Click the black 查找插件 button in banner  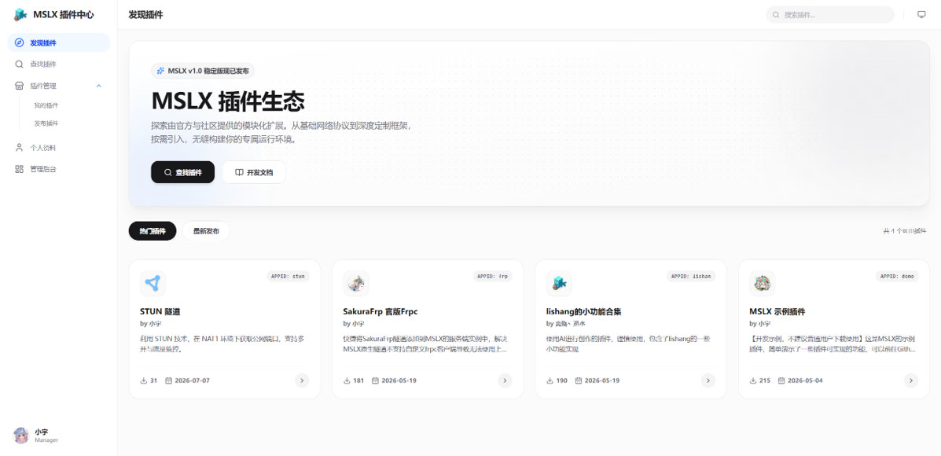182,172
